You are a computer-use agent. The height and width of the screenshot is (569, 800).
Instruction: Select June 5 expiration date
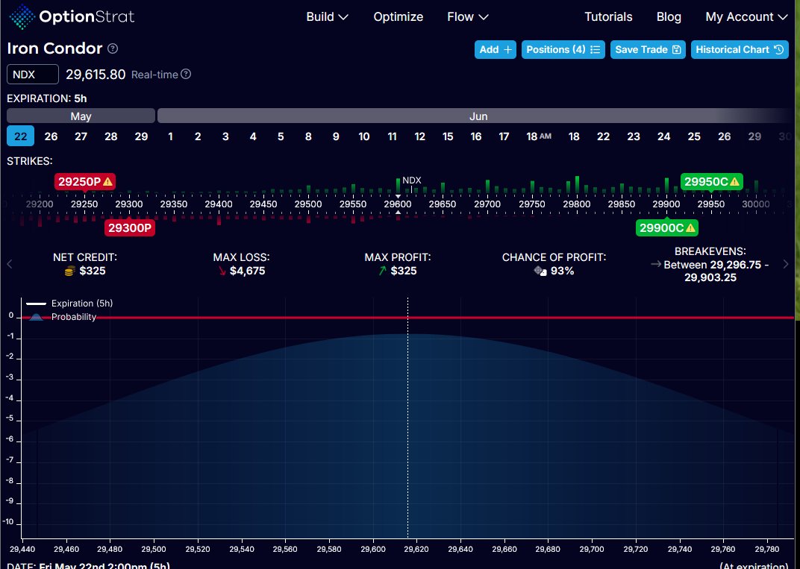[280, 136]
